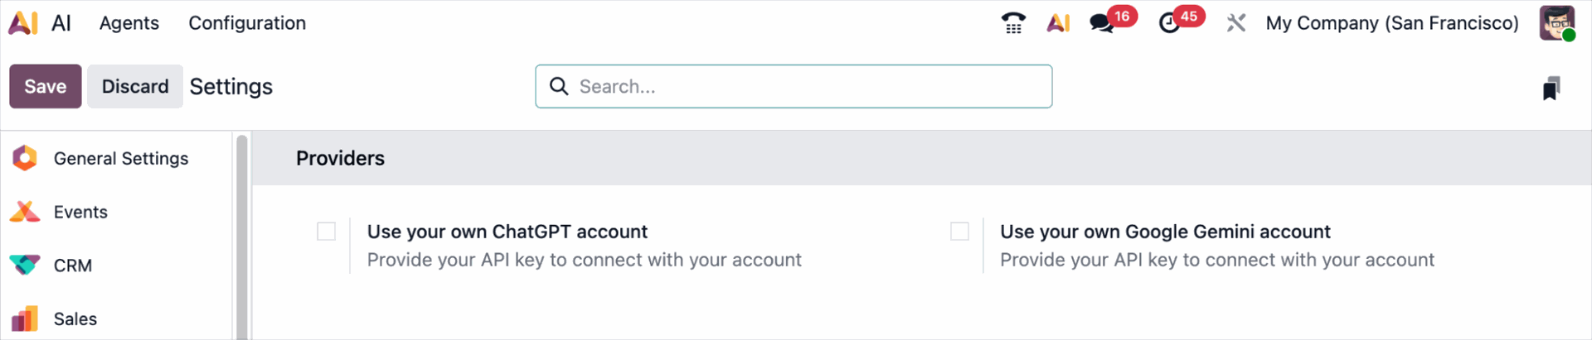
Task: Click into the Search settings field
Action: tap(804, 87)
